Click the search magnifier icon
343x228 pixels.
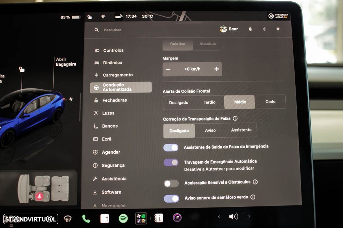pos(96,30)
